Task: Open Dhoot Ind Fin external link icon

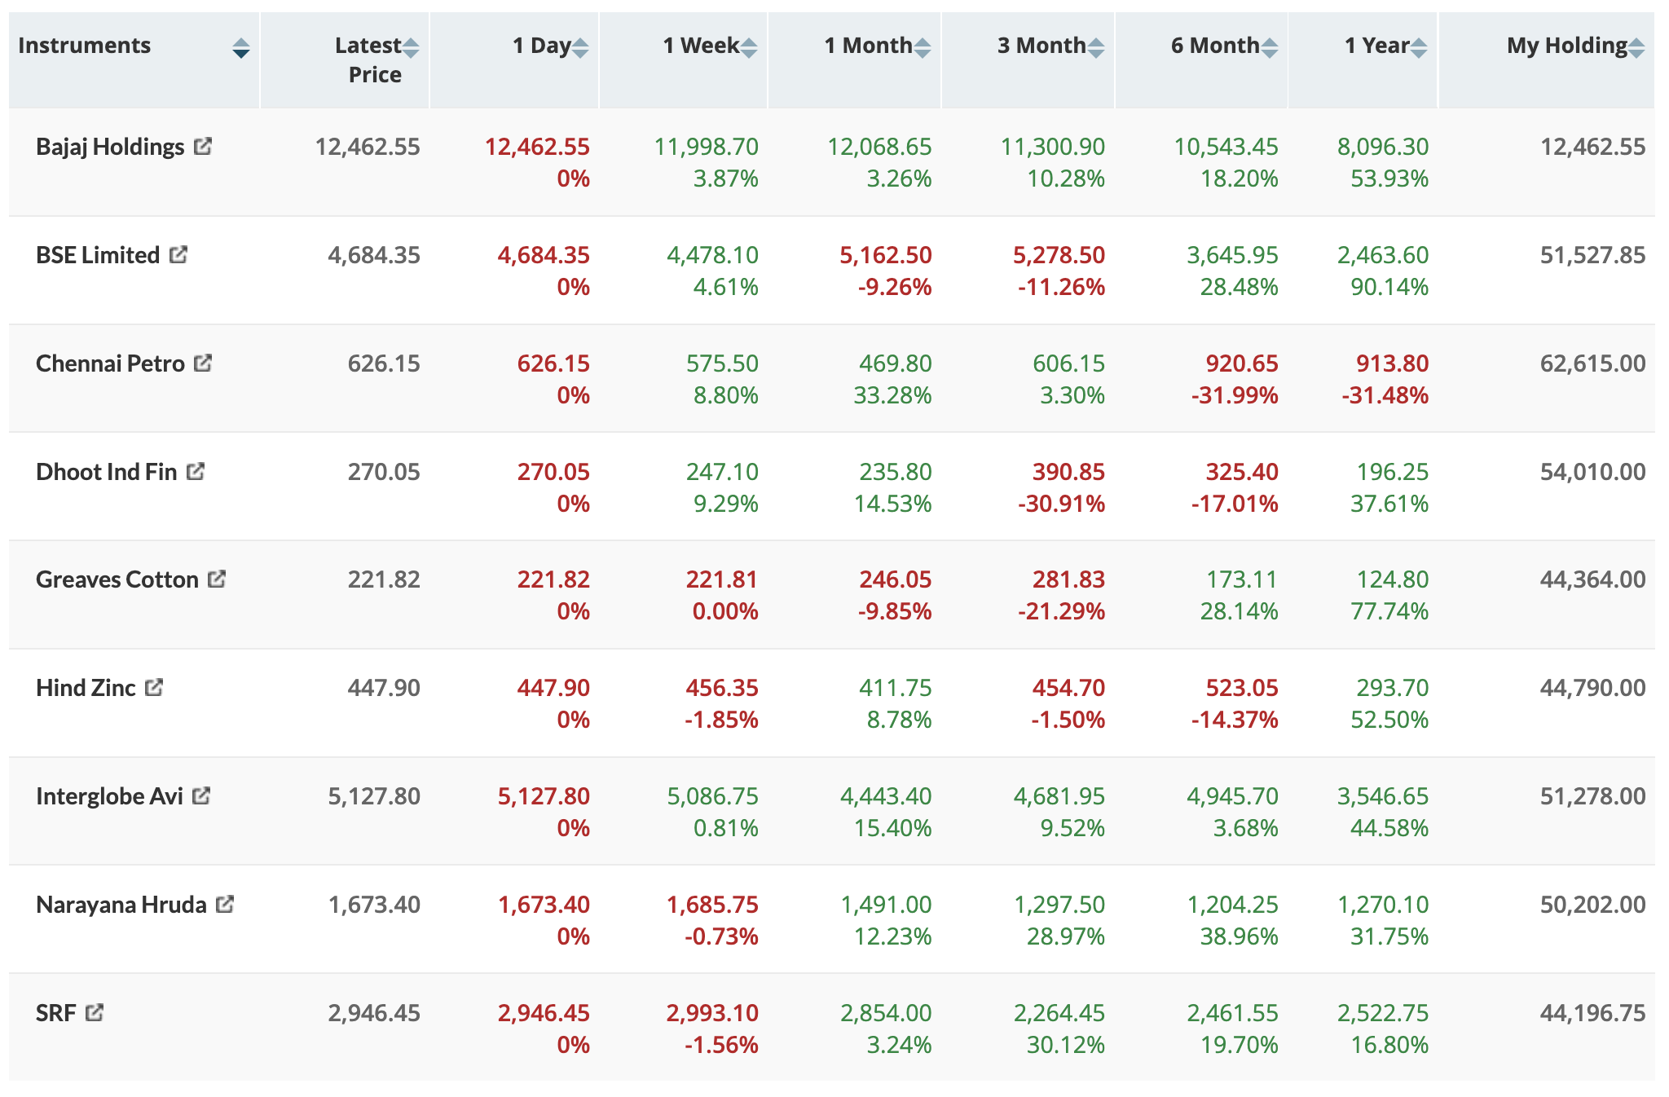Action: [196, 472]
